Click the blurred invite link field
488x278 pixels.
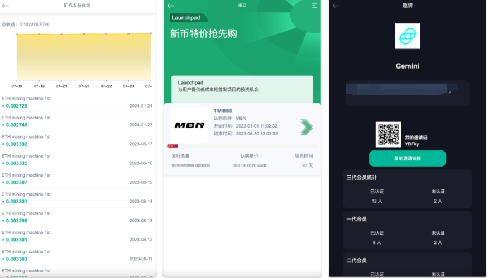[407, 92]
